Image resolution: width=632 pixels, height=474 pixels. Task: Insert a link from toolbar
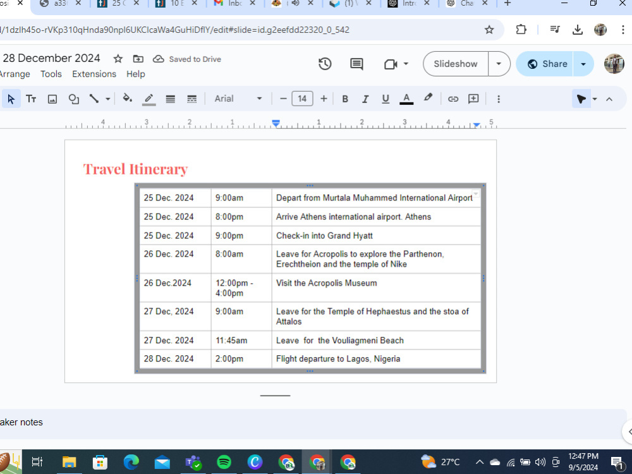point(453,99)
